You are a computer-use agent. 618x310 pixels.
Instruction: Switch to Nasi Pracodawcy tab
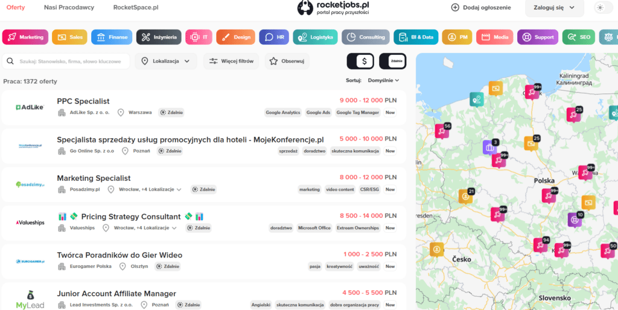[x=68, y=7]
